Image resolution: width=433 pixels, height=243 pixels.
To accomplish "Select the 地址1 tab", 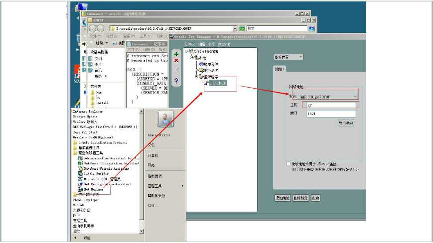I will tap(279, 69).
